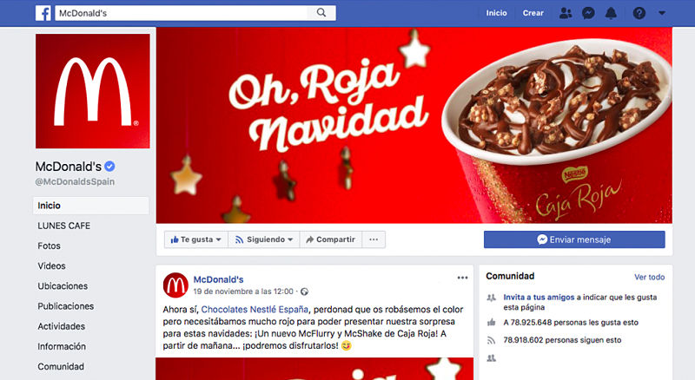Click the Compartir button
This screenshot has width=695, height=380.
click(331, 239)
